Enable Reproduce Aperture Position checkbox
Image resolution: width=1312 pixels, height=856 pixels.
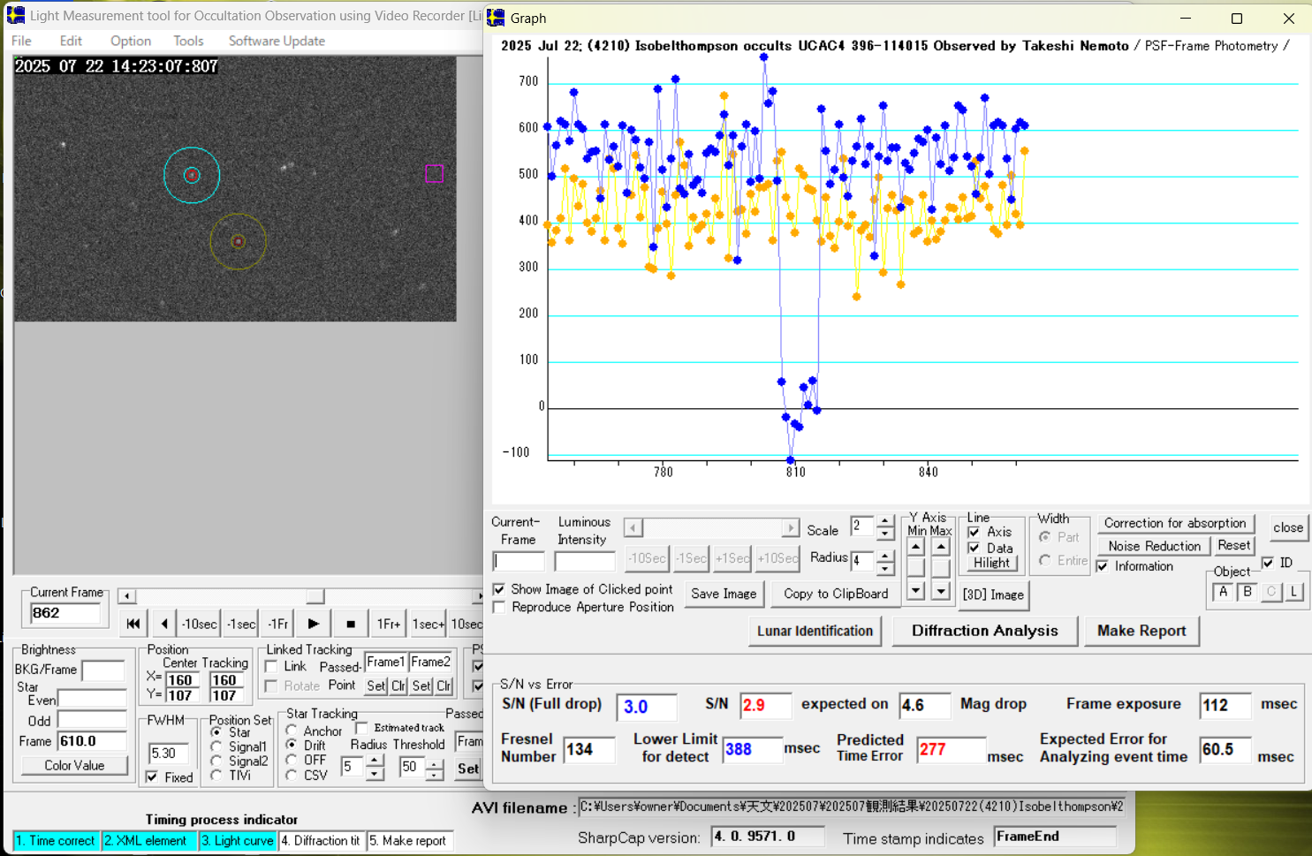[x=500, y=608]
